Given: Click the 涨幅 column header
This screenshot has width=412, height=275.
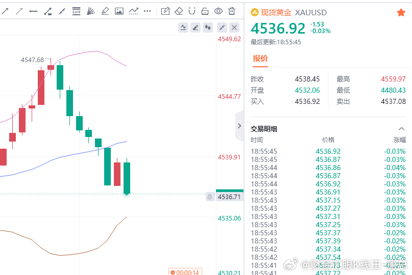Looking at the screenshot, I should (x=400, y=140).
